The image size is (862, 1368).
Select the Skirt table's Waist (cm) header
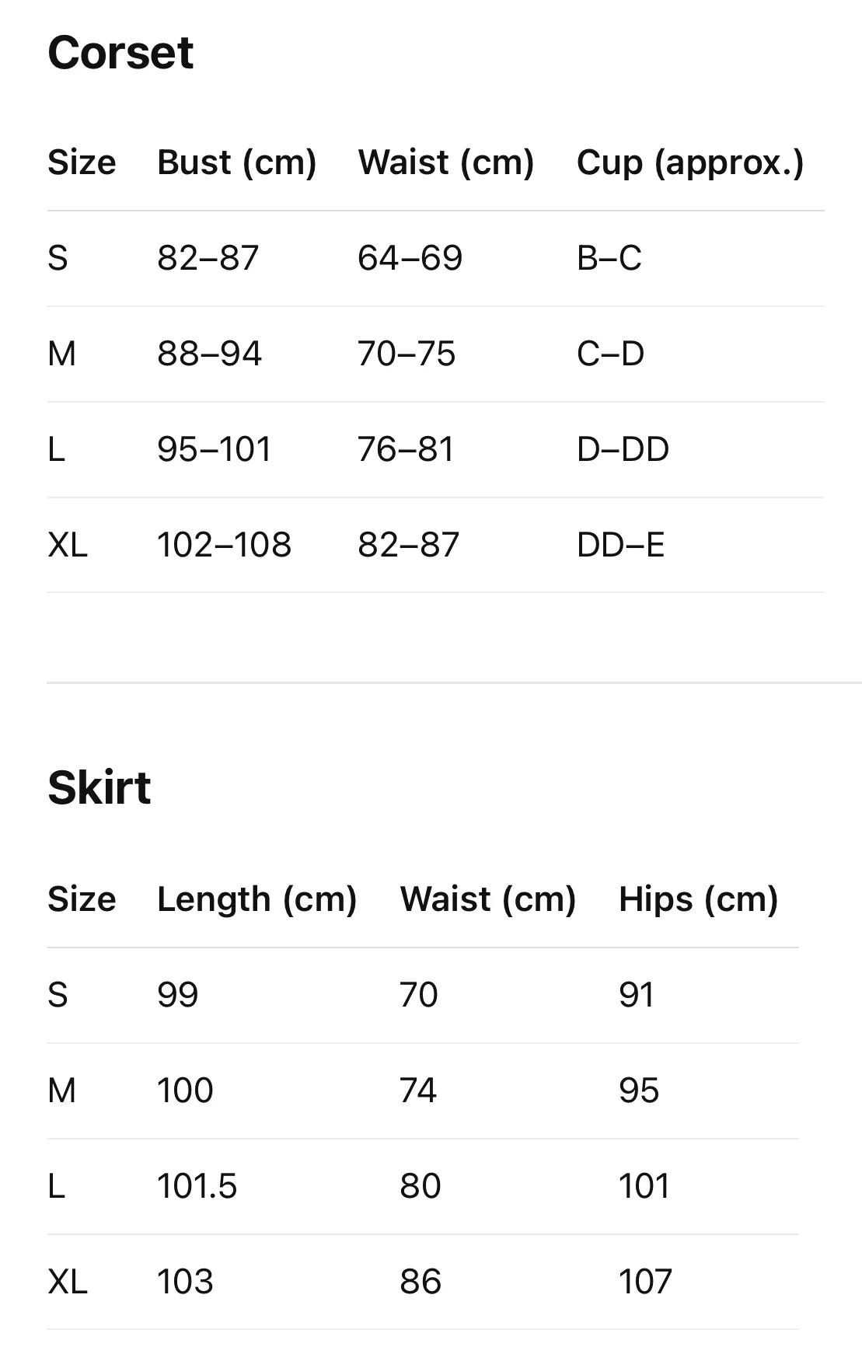coord(487,899)
